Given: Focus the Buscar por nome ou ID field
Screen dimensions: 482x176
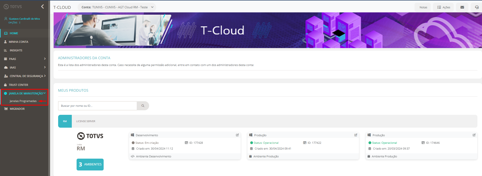Looking at the screenshot, I should click(x=98, y=106).
